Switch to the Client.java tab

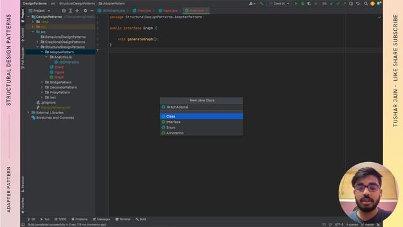point(144,11)
